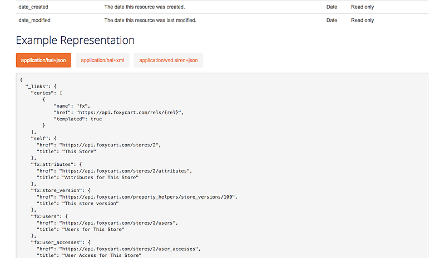Click the Date type cell in date_modified row
Viewport: 445px width, 258px height.
pos(332,21)
